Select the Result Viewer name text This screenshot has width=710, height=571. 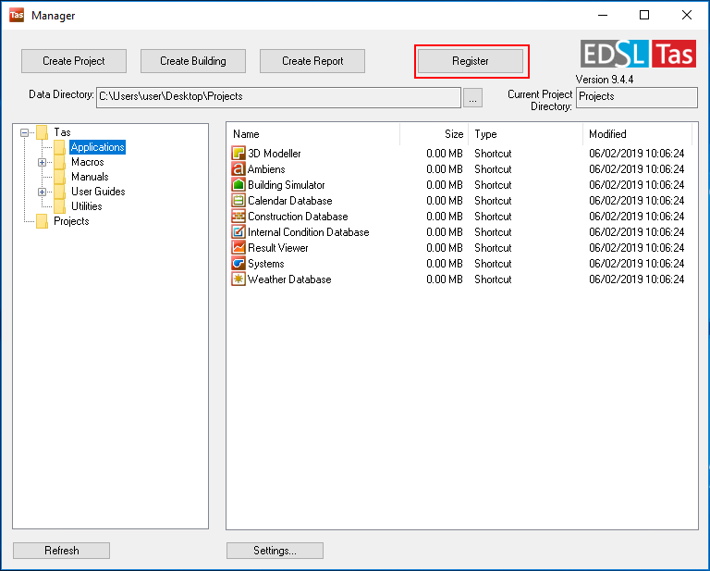point(278,248)
